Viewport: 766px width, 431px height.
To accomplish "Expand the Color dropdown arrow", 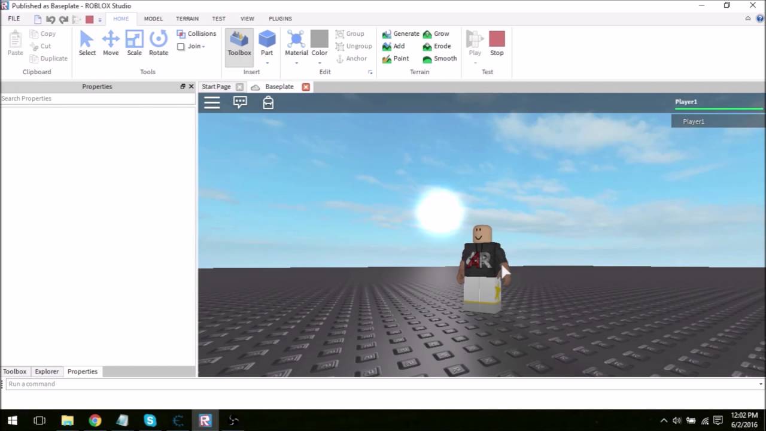I will point(319,63).
